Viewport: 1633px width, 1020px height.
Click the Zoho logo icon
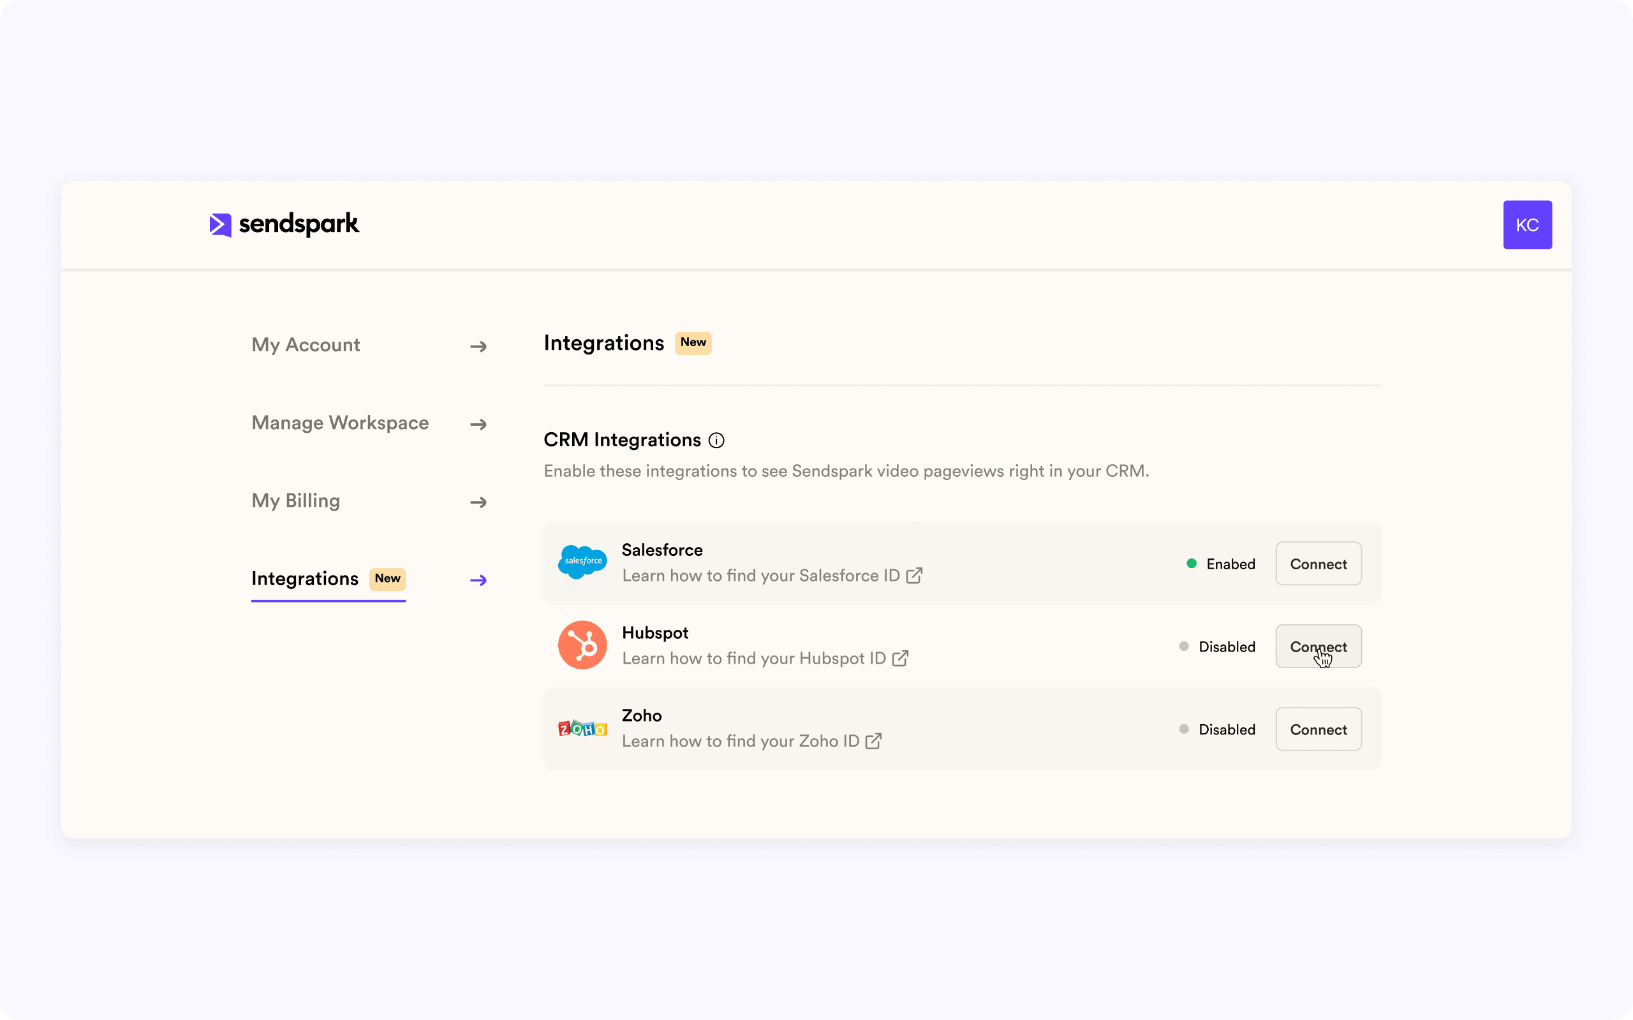[x=580, y=729]
